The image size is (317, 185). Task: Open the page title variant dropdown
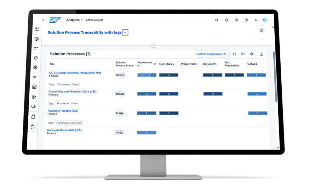click(125, 32)
